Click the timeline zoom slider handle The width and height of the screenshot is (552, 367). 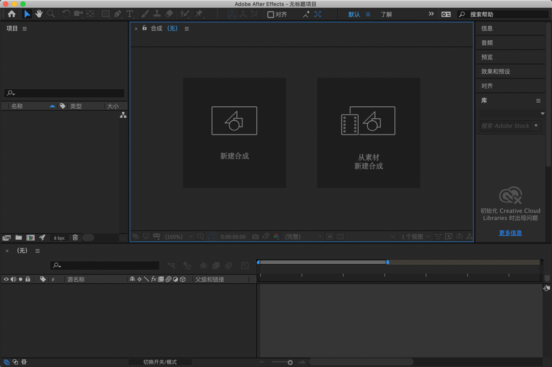coord(290,362)
